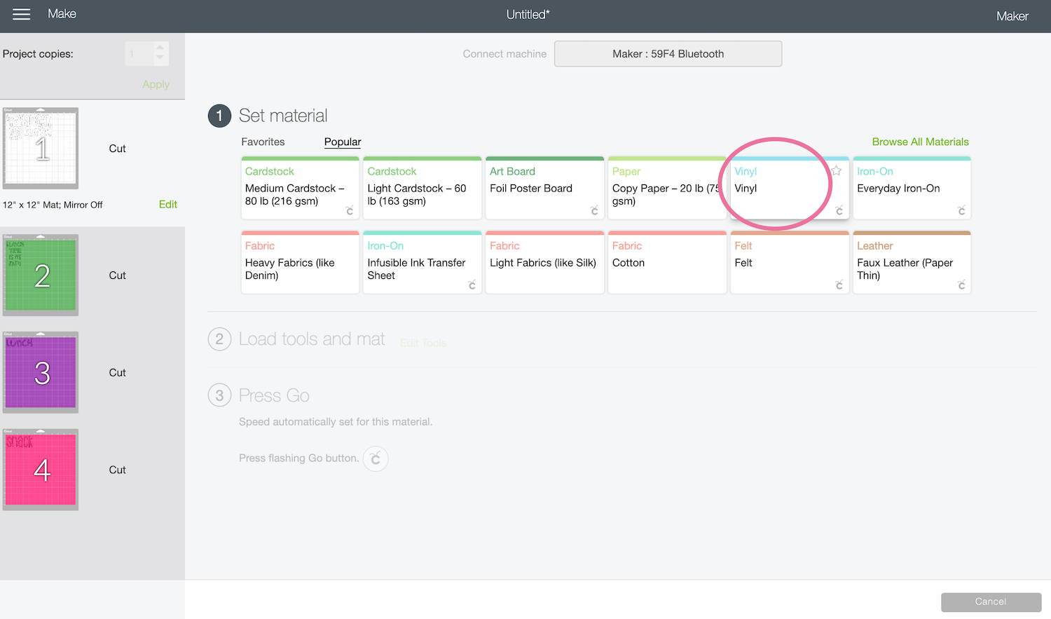
Task: Cancel the make process
Action: pyautogui.click(x=991, y=602)
